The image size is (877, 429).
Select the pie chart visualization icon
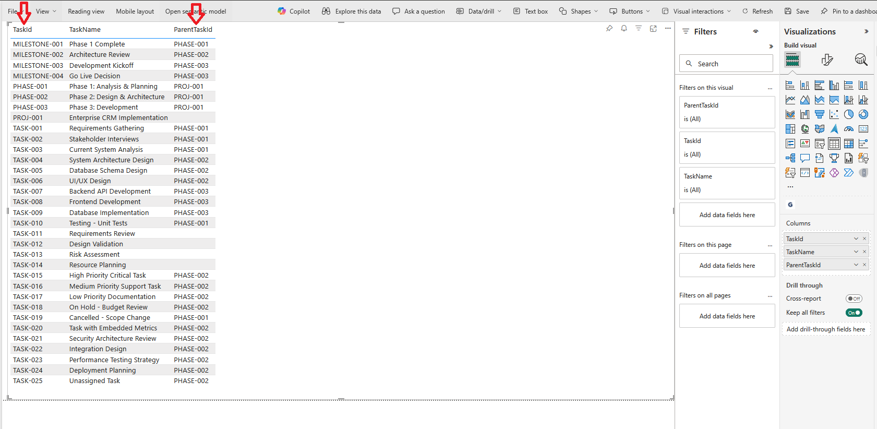click(849, 114)
